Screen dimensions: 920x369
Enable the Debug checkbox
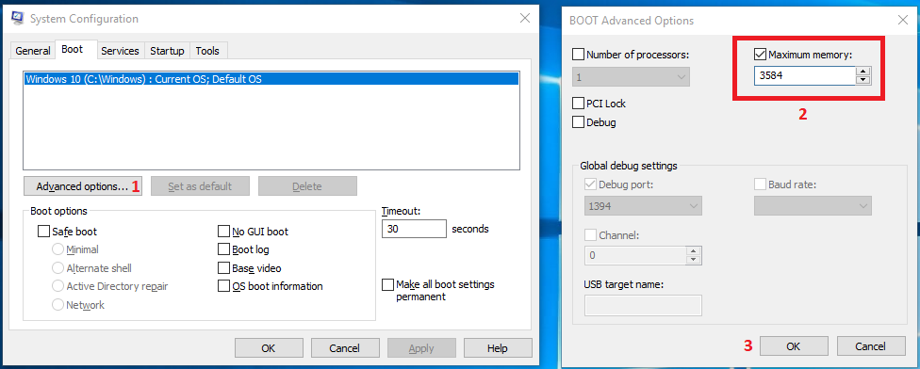coord(579,122)
